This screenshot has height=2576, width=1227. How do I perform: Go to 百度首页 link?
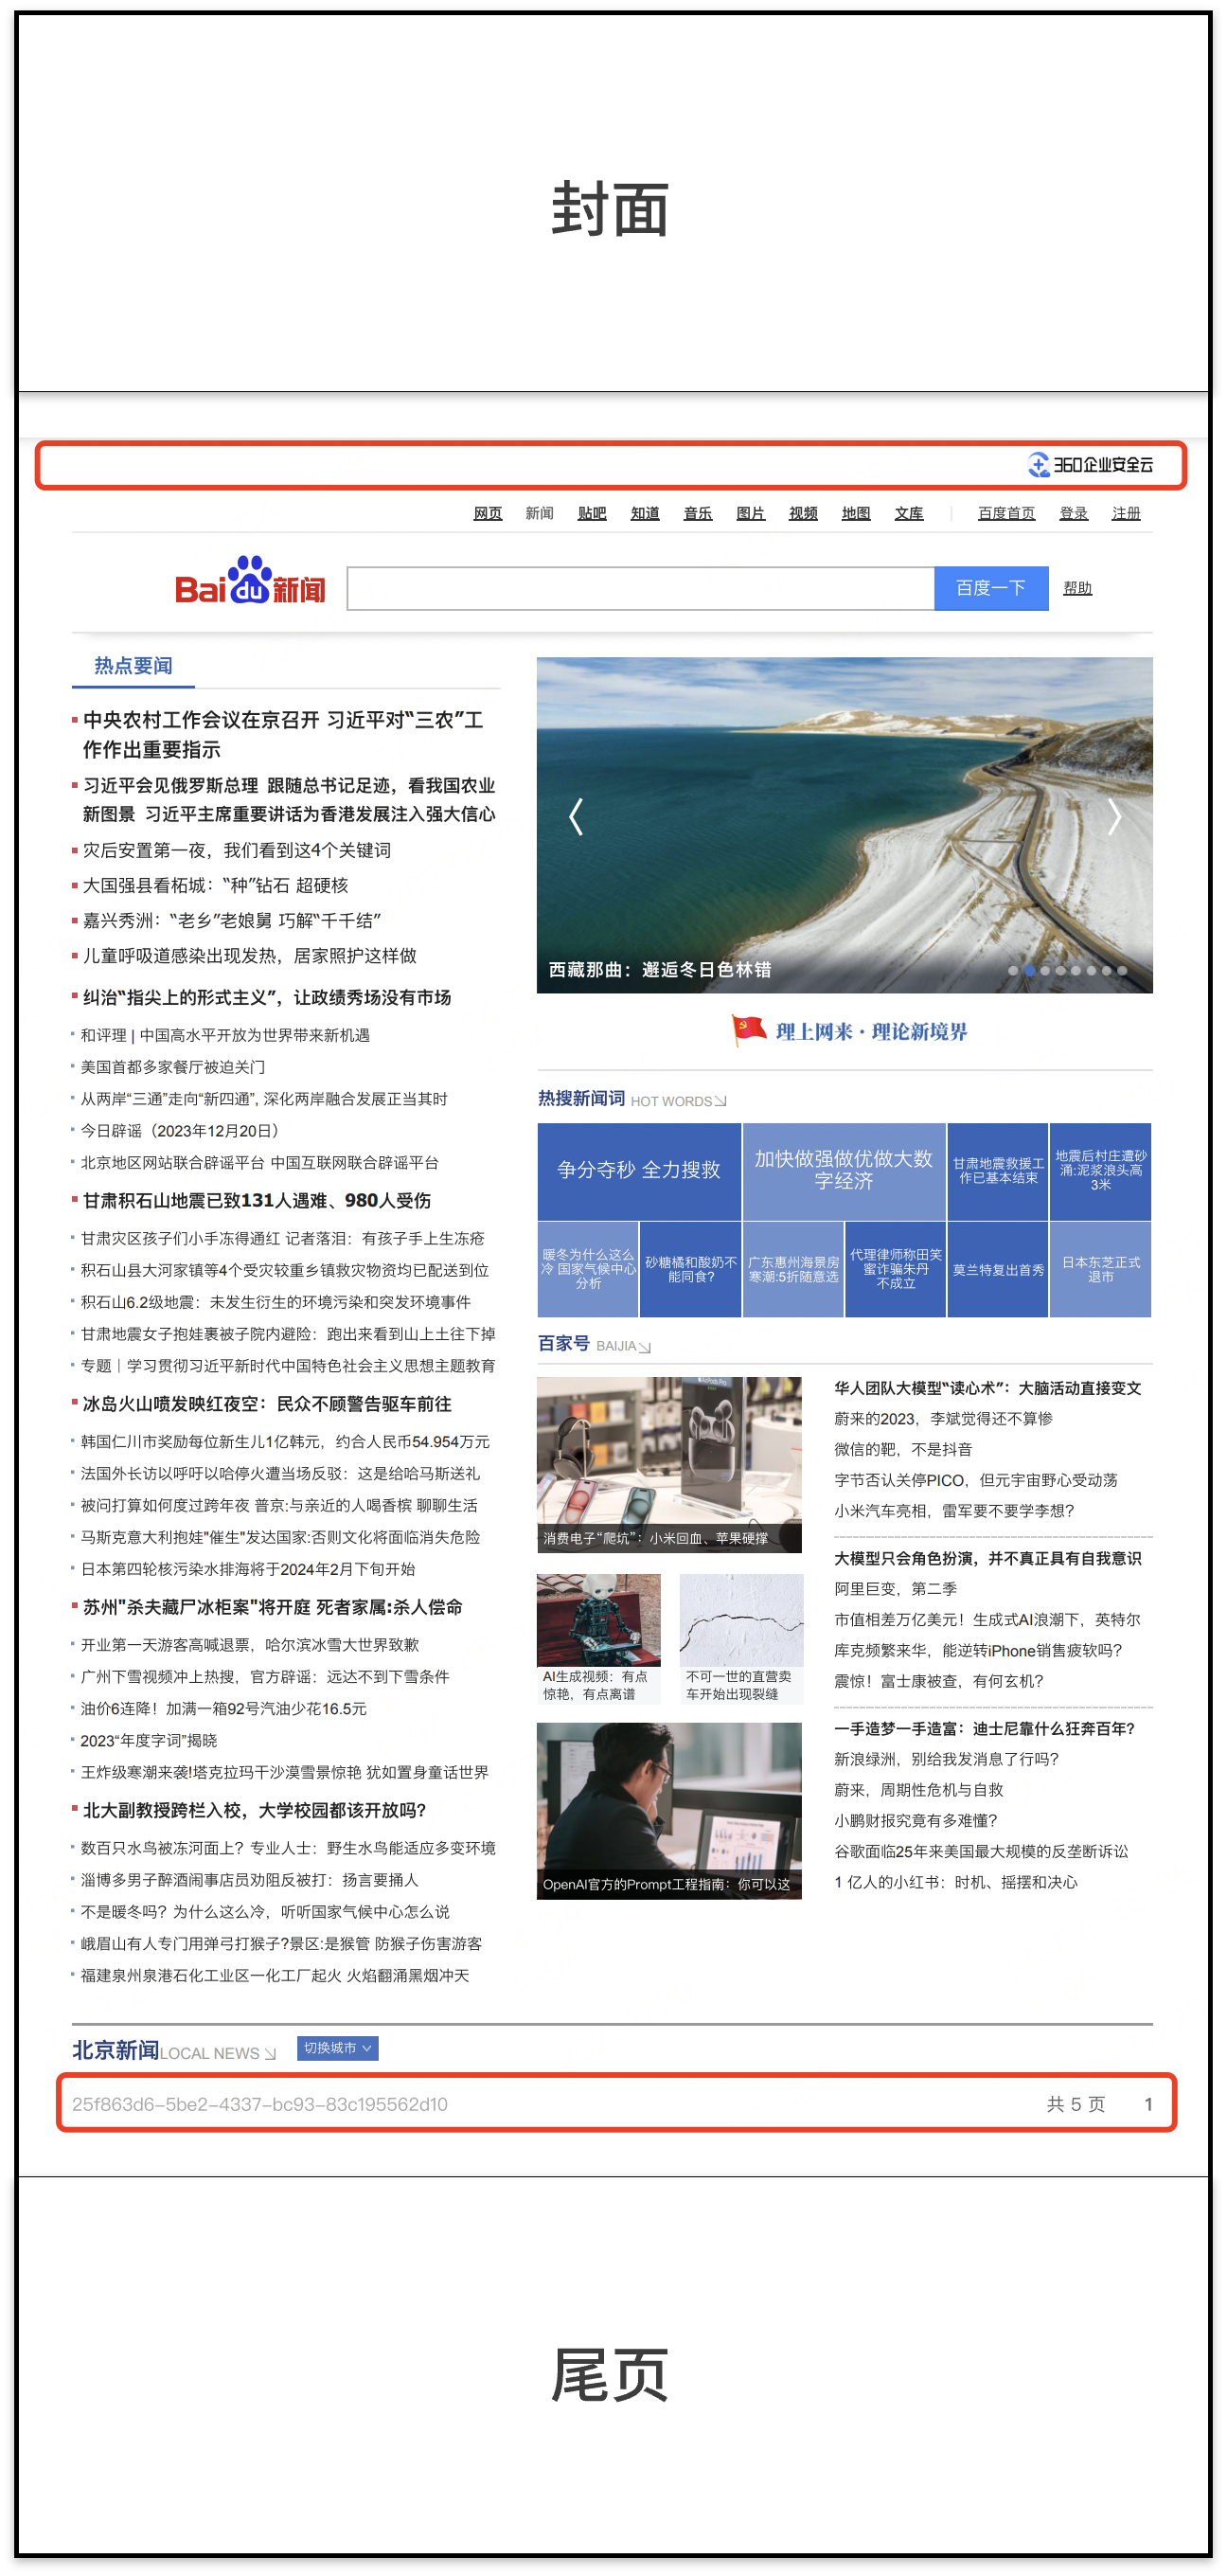pos(1007,513)
